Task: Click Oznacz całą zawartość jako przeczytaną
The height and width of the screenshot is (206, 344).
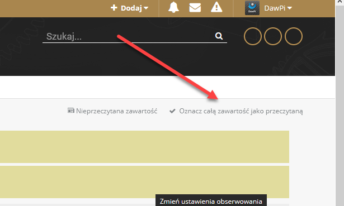Action: coord(236,111)
